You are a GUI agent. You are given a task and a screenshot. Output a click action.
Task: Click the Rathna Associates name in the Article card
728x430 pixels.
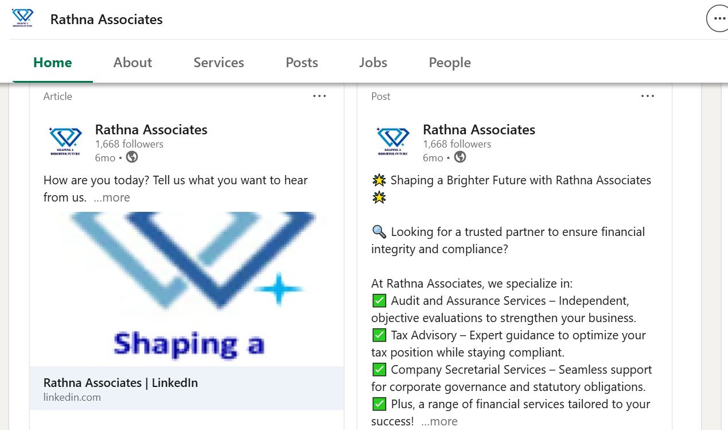click(x=151, y=130)
